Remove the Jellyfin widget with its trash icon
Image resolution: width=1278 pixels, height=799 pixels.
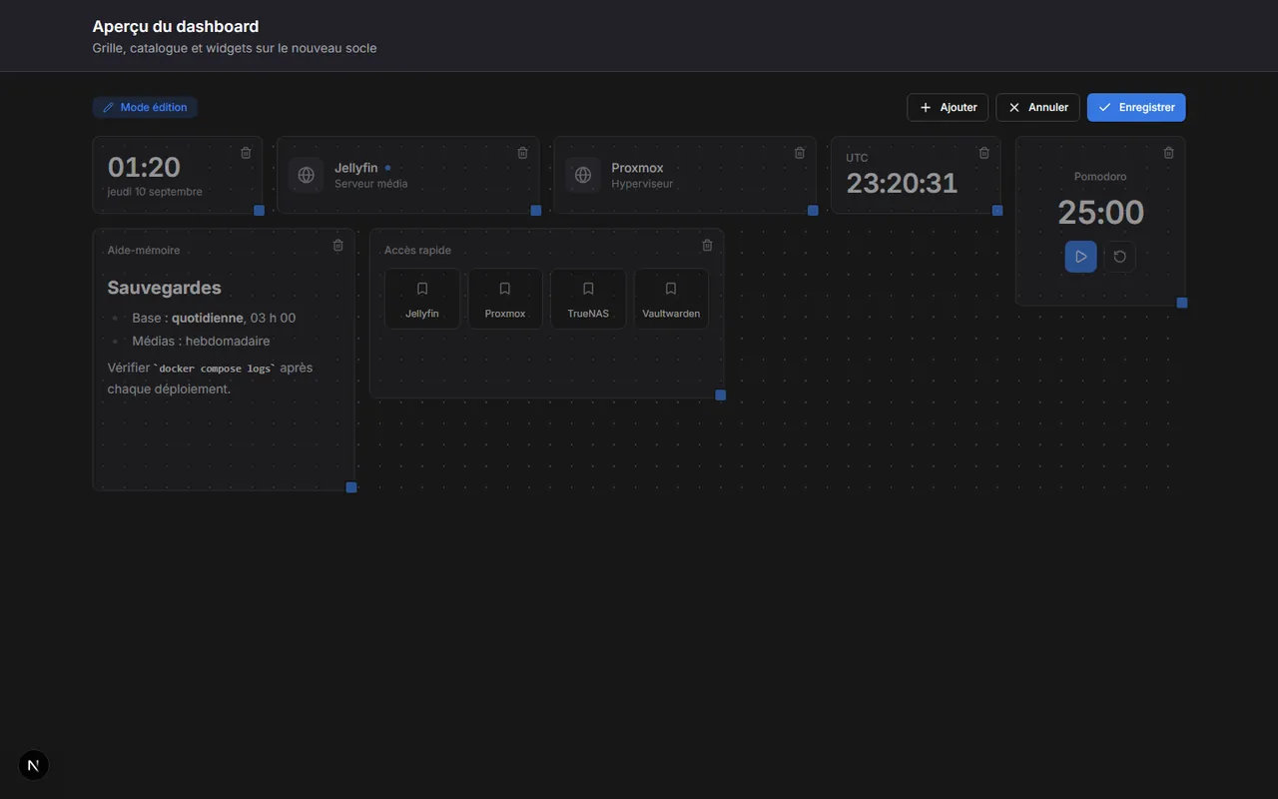pos(522,153)
